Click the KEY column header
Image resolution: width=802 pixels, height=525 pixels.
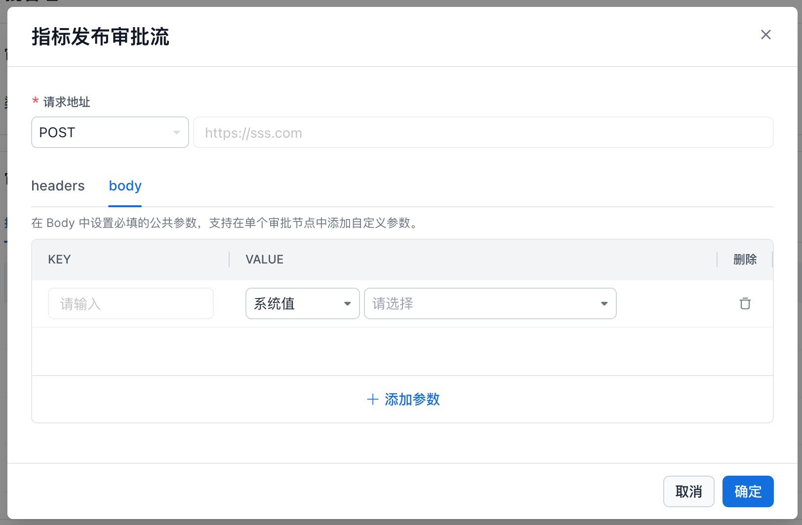pyautogui.click(x=59, y=260)
